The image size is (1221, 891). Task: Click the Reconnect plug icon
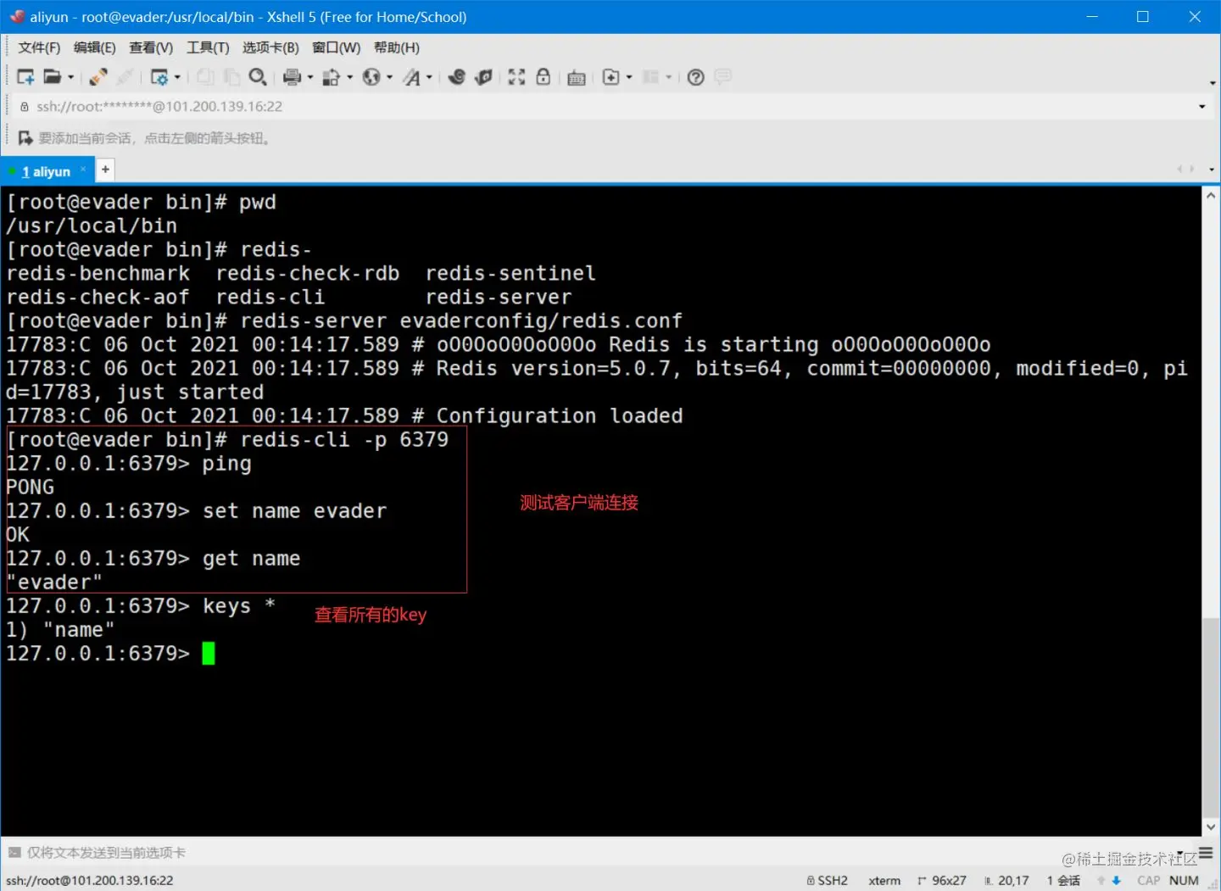pyautogui.click(x=98, y=77)
